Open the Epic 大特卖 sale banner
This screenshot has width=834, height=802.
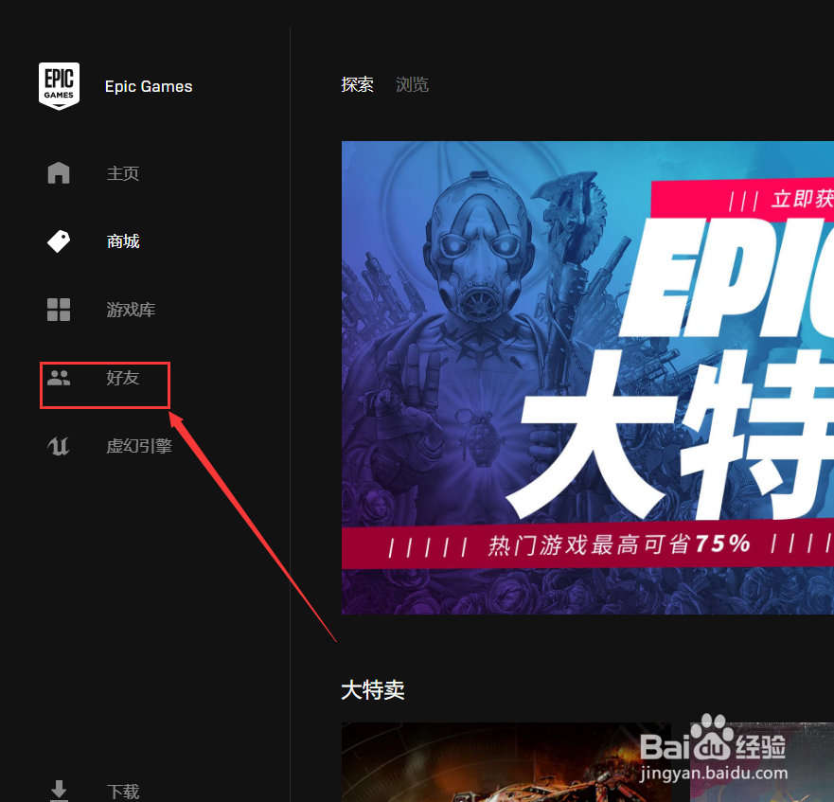click(x=588, y=378)
